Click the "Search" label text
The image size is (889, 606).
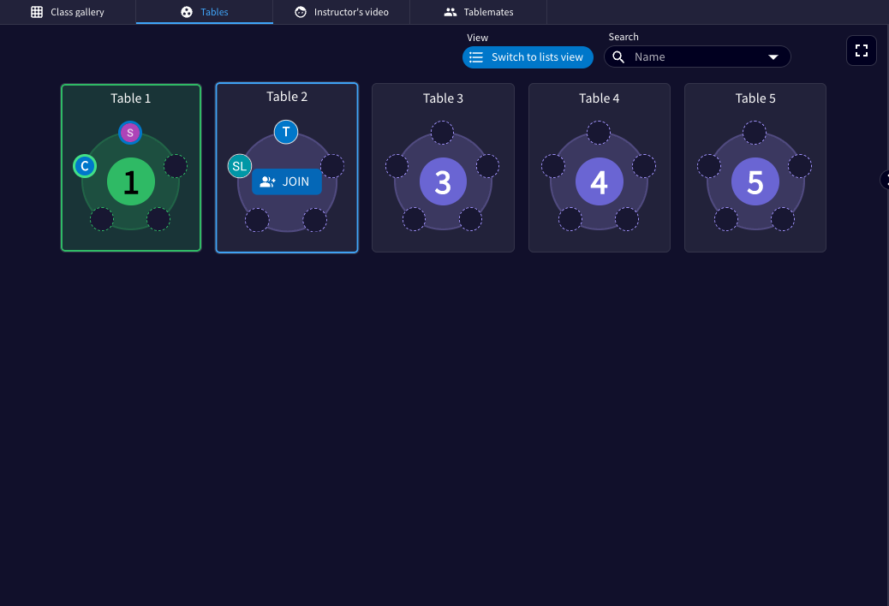(623, 37)
